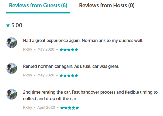Click the April 2020 review date
The height and width of the screenshot is (116, 163).
click(46, 108)
